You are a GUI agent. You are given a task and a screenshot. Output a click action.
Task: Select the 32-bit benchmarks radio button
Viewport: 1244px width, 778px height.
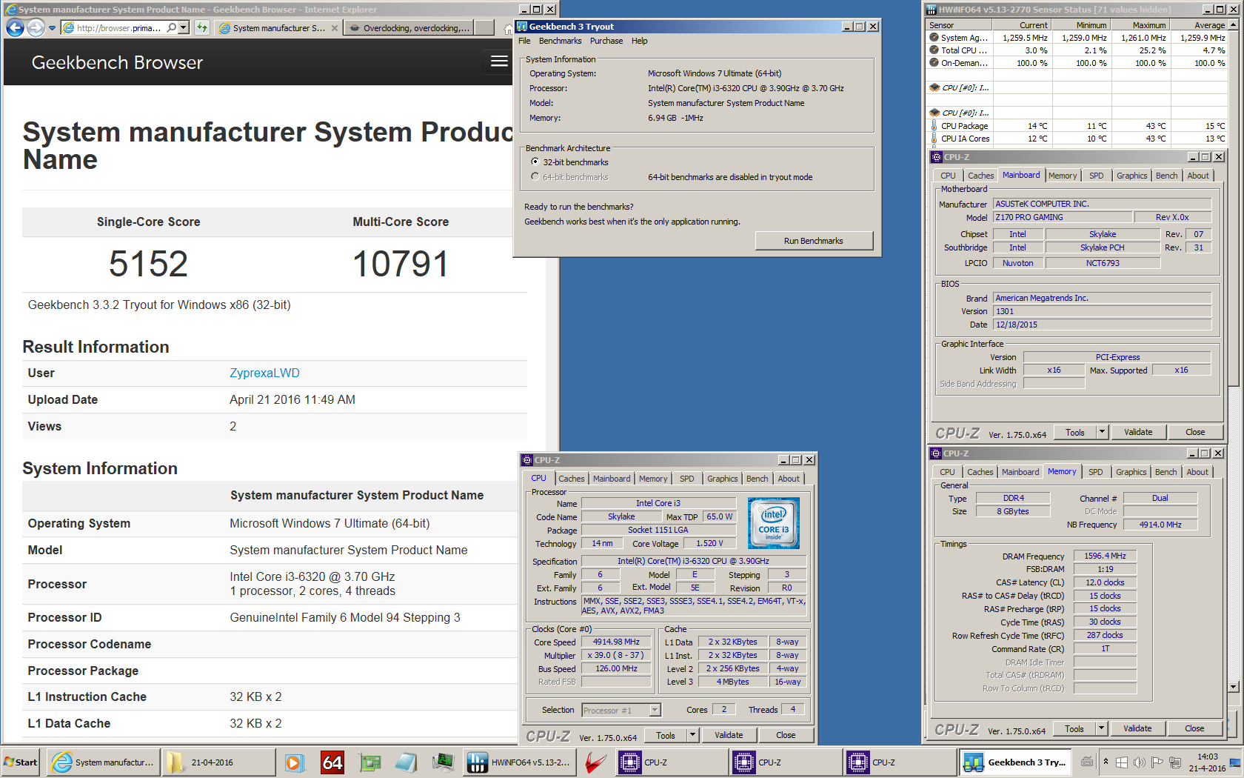(535, 162)
